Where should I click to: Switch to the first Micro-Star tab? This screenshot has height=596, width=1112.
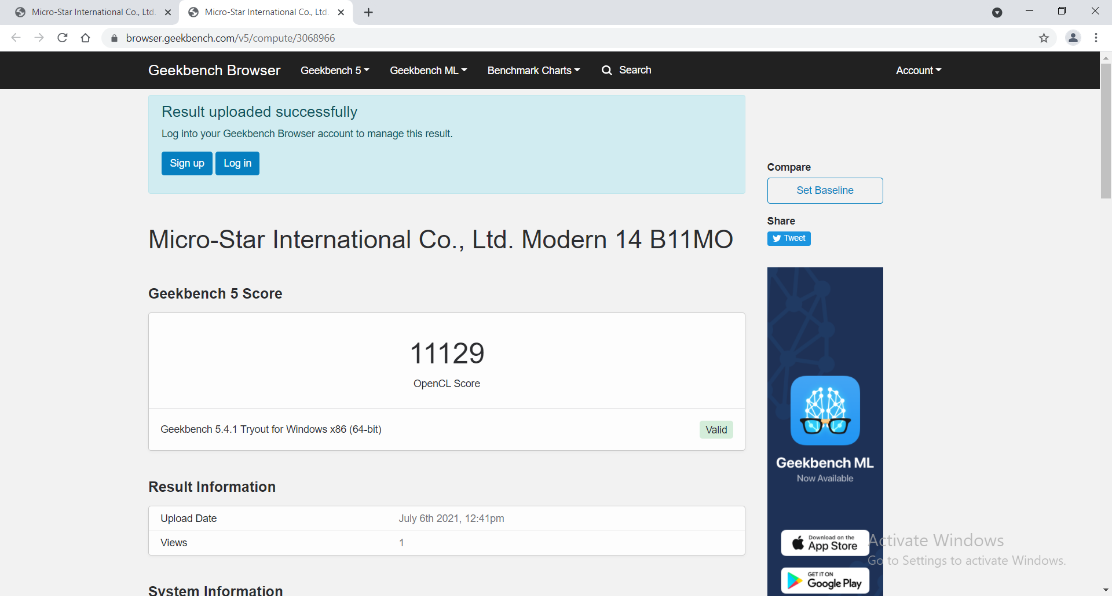point(93,12)
